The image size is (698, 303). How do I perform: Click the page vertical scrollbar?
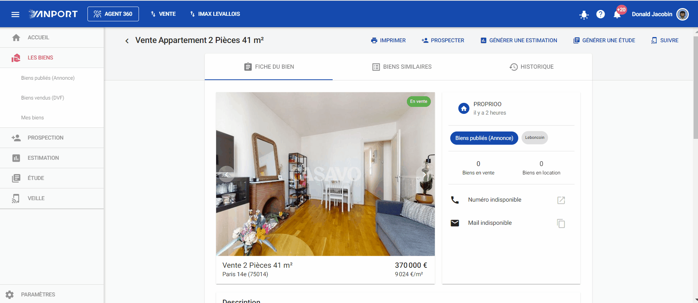(695, 87)
